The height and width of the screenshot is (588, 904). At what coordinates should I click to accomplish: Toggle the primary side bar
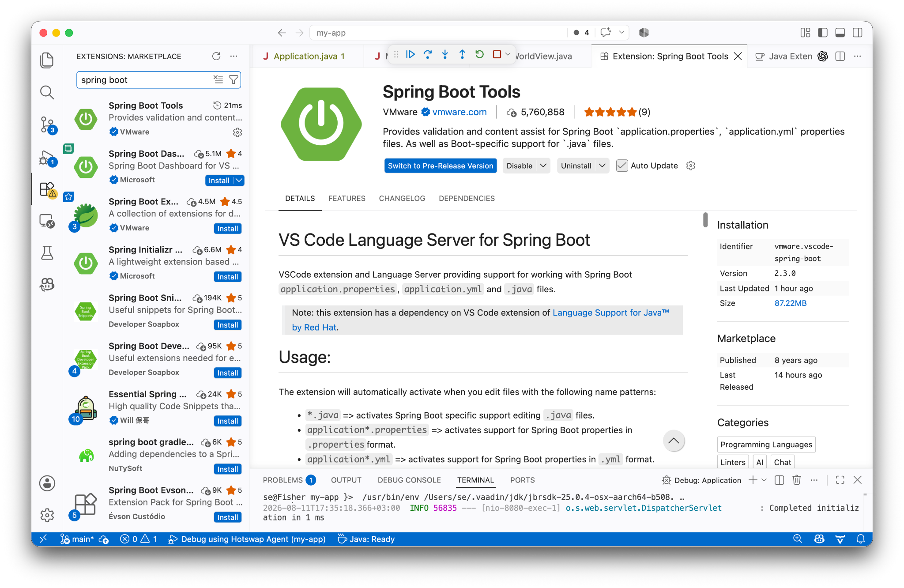(823, 33)
